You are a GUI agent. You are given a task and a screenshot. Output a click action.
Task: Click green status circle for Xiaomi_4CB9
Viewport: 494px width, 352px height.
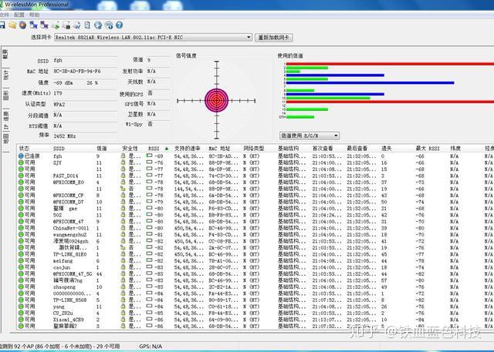(x=21, y=320)
